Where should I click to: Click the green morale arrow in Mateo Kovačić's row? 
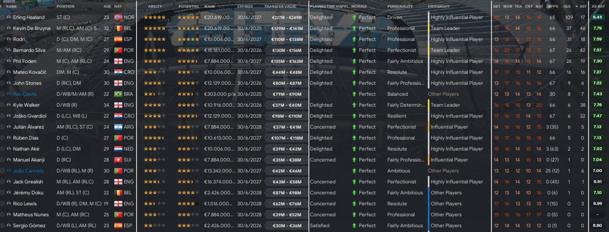354,72
